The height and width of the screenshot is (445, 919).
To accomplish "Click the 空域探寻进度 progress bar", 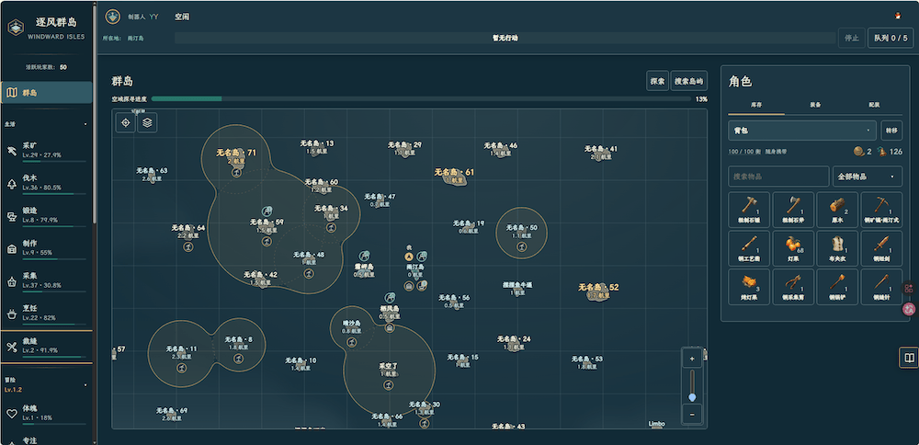I will (421, 99).
